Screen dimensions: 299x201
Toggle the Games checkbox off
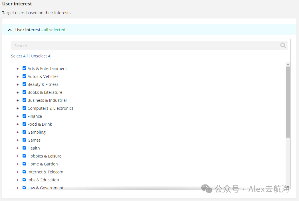(x=24, y=140)
